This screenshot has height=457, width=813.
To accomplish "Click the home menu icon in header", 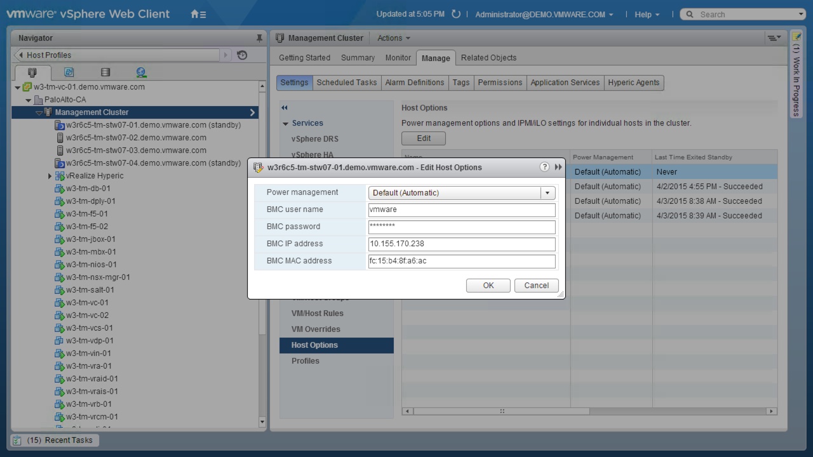I will [198, 14].
